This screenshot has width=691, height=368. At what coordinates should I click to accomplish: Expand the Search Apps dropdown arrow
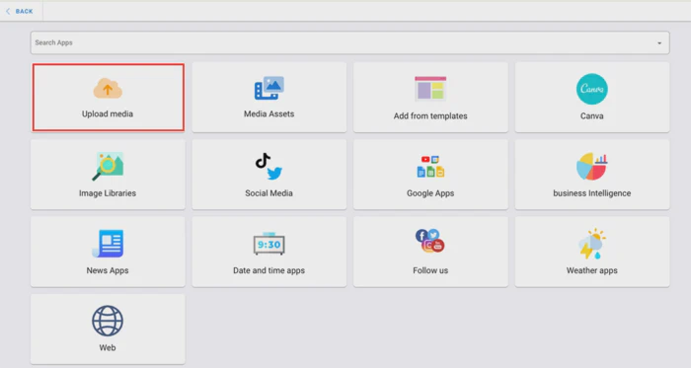pos(659,43)
